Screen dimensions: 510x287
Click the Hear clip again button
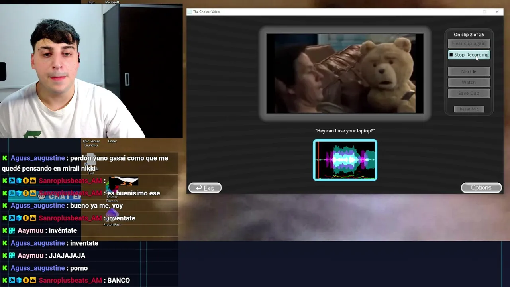point(469,43)
